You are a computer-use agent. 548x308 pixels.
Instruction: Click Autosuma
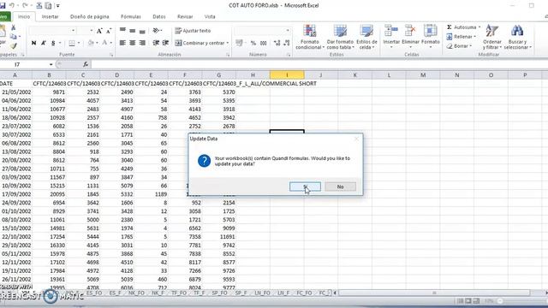click(x=462, y=27)
